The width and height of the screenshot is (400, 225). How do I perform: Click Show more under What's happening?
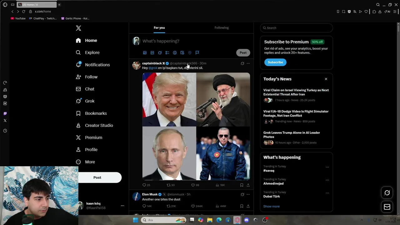(271, 207)
